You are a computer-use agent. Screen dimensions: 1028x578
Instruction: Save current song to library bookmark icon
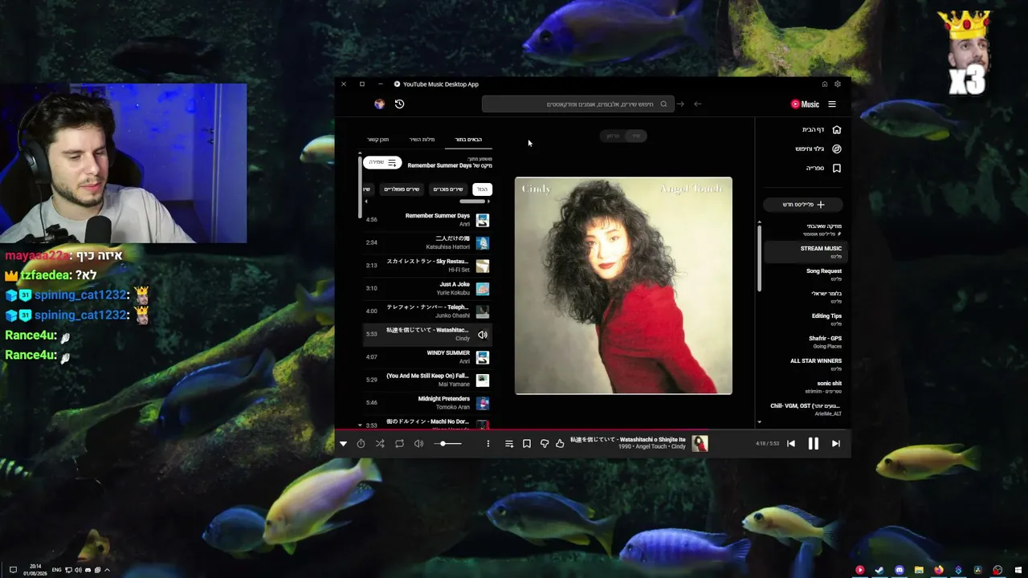[527, 443]
